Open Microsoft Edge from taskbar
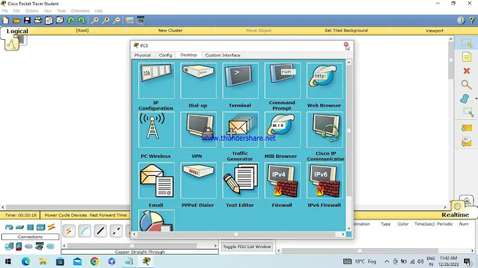This screenshot has height=268, width=478. click(x=26, y=261)
